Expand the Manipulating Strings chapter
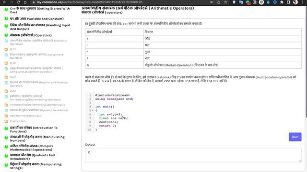The width and height of the screenshot is (307, 172). coord(35,166)
